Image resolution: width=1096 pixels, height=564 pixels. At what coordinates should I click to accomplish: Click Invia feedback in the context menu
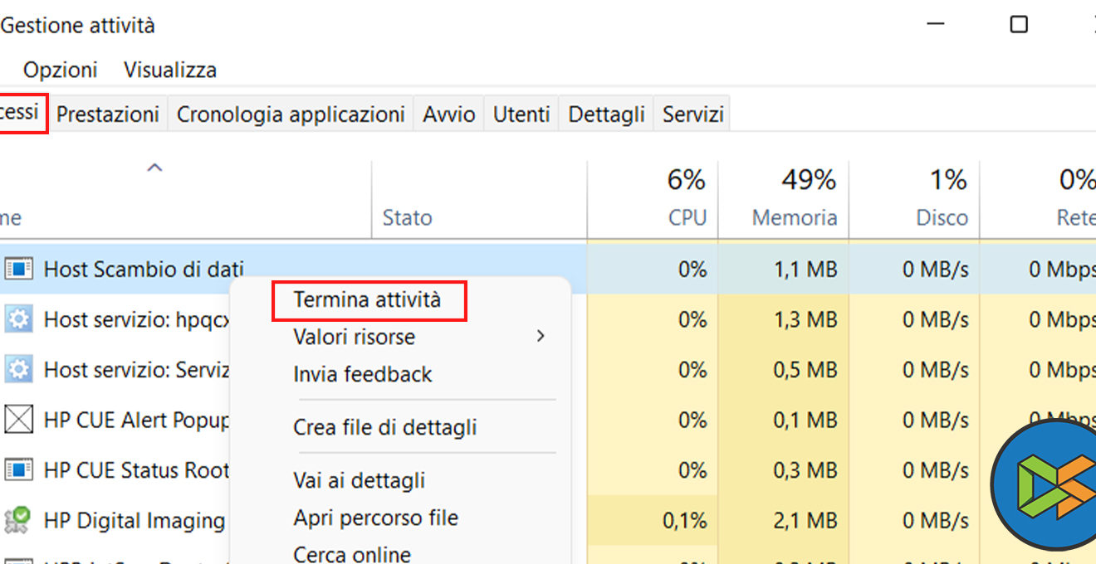362,374
